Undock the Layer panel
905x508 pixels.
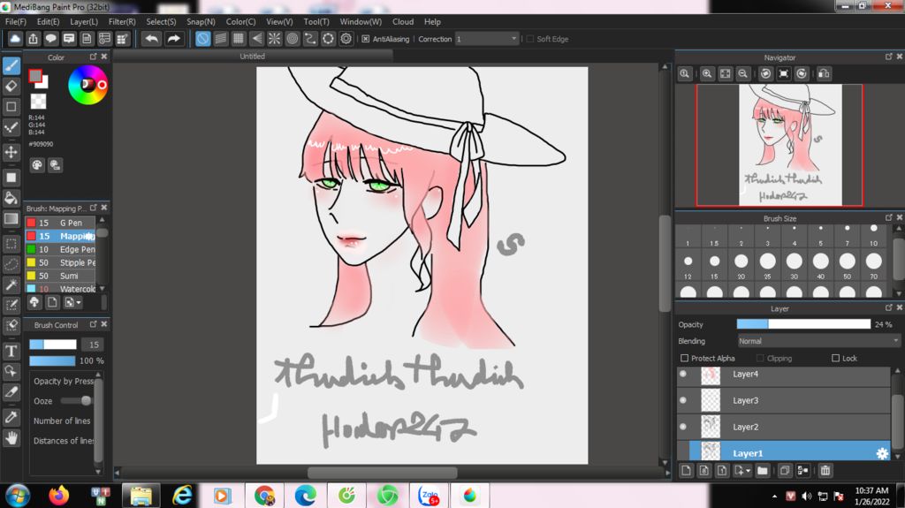(x=888, y=307)
